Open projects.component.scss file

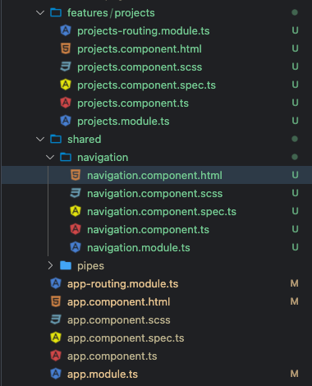[140, 67]
